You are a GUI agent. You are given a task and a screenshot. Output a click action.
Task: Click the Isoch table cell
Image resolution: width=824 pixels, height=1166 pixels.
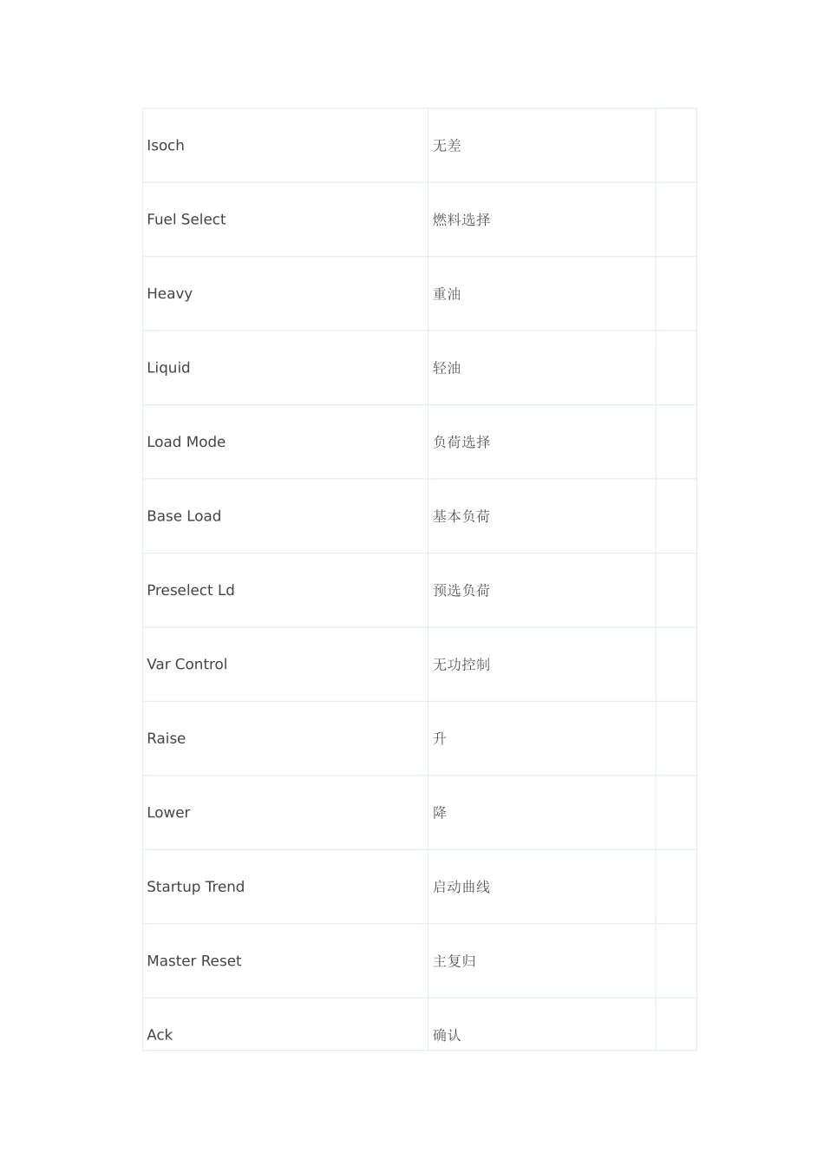pyautogui.click(x=284, y=146)
